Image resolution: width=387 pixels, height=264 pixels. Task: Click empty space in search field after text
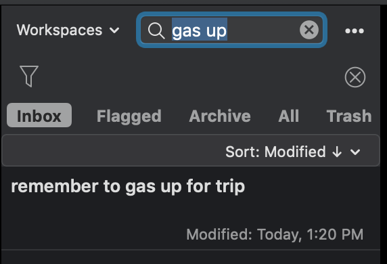pos(263,30)
